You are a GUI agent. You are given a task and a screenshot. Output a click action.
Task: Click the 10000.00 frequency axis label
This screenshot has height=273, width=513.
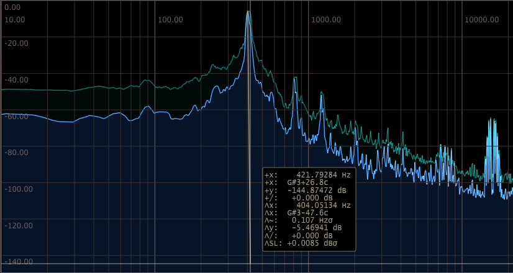click(482, 20)
